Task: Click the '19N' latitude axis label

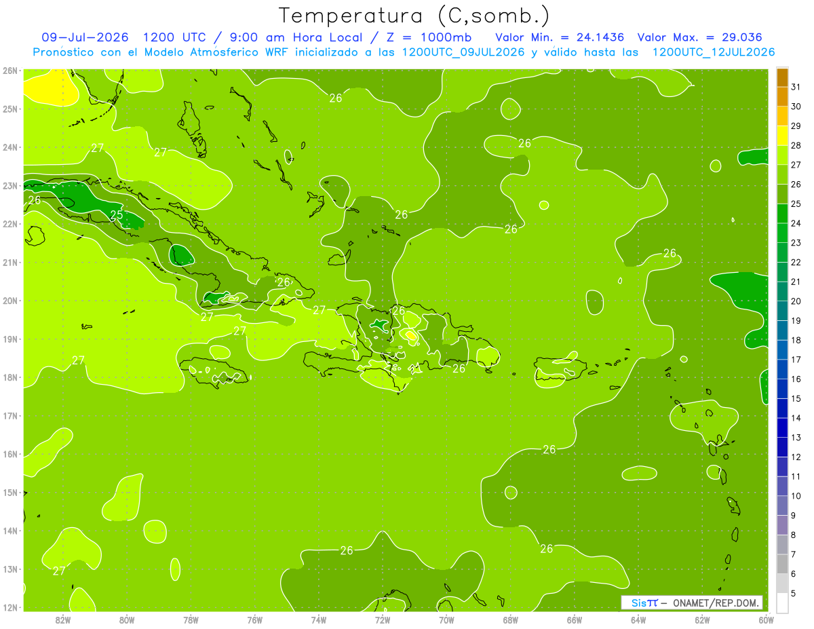Action: pos(10,339)
